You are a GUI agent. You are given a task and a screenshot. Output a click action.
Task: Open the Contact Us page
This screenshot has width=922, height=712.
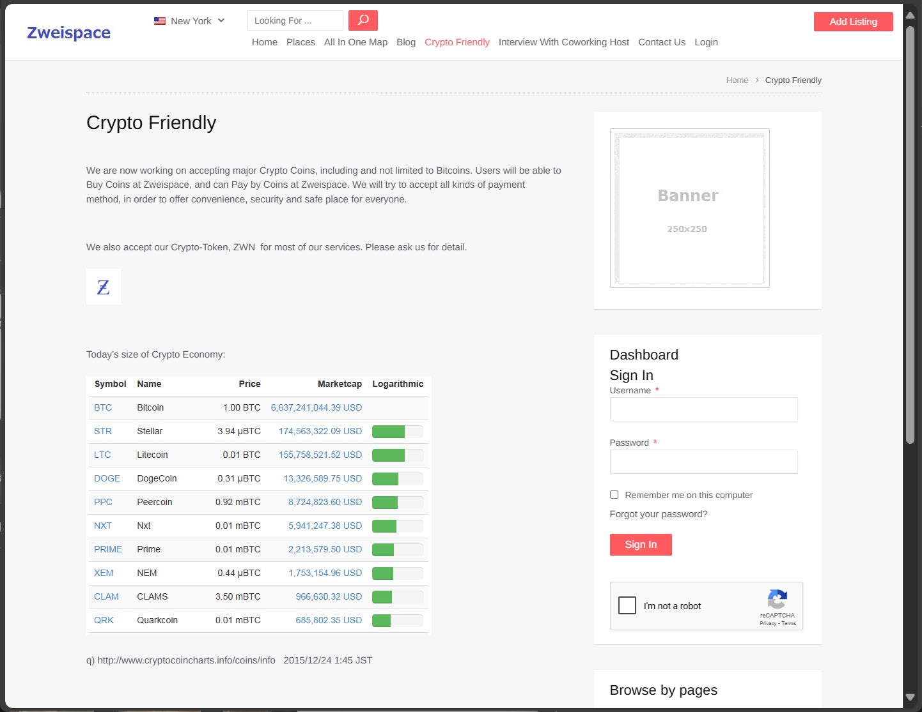tap(662, 42)
